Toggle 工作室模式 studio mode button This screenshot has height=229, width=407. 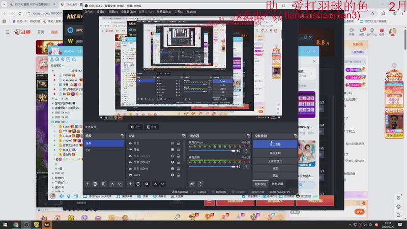click(x=275, y=161)
